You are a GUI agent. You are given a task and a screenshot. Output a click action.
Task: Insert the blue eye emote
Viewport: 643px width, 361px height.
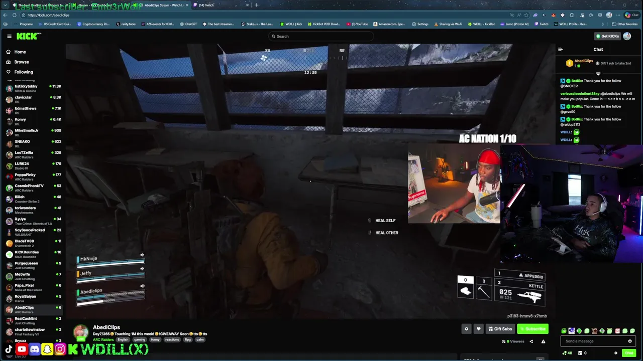572,331
